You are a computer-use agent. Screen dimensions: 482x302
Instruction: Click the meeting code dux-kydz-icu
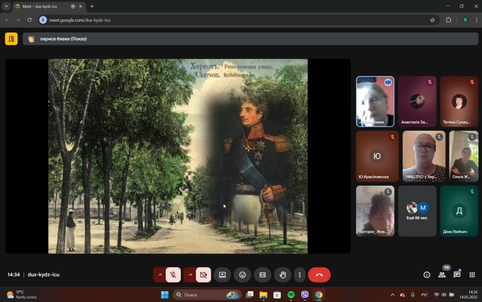[x=43, y=275]
